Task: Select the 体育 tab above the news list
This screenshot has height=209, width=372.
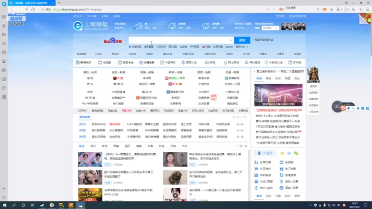Action: click(x=150, y=146)
